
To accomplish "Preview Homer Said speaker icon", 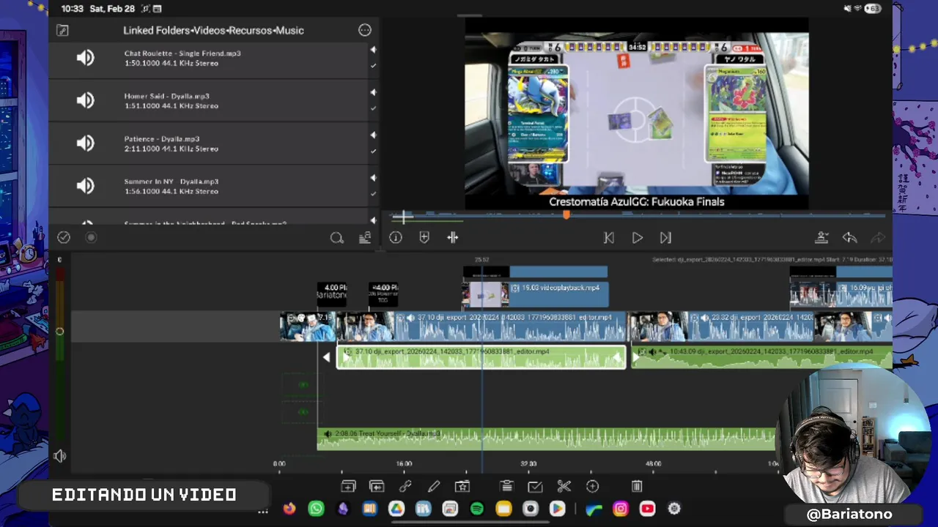I will (86, 100).
